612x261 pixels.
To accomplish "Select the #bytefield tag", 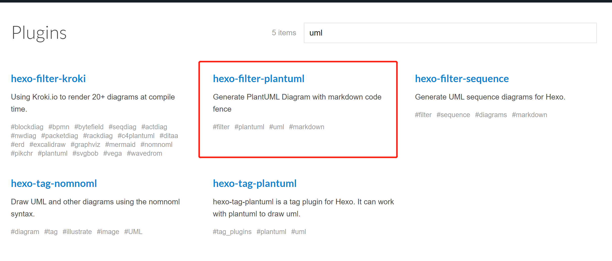I will pos(89,127).
